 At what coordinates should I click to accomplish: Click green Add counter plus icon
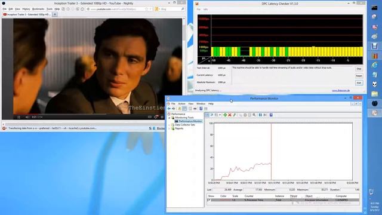225,115
